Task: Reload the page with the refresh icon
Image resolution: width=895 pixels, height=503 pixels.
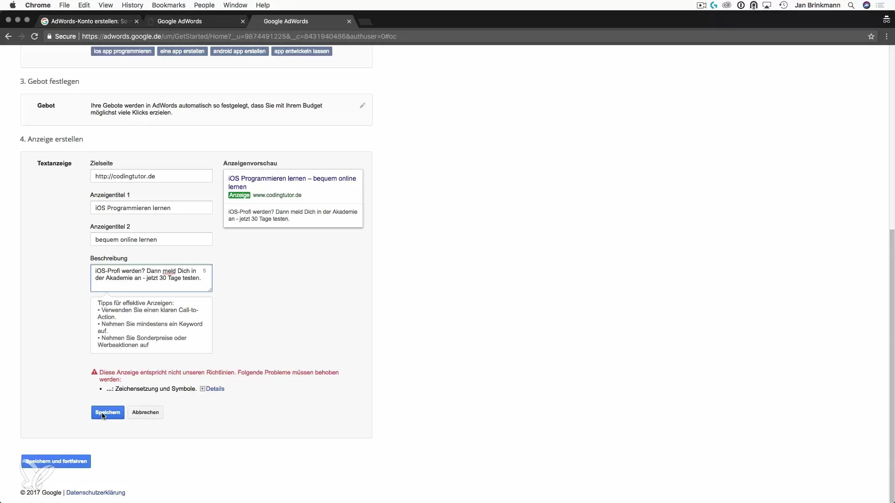Action: pos(34,36)
